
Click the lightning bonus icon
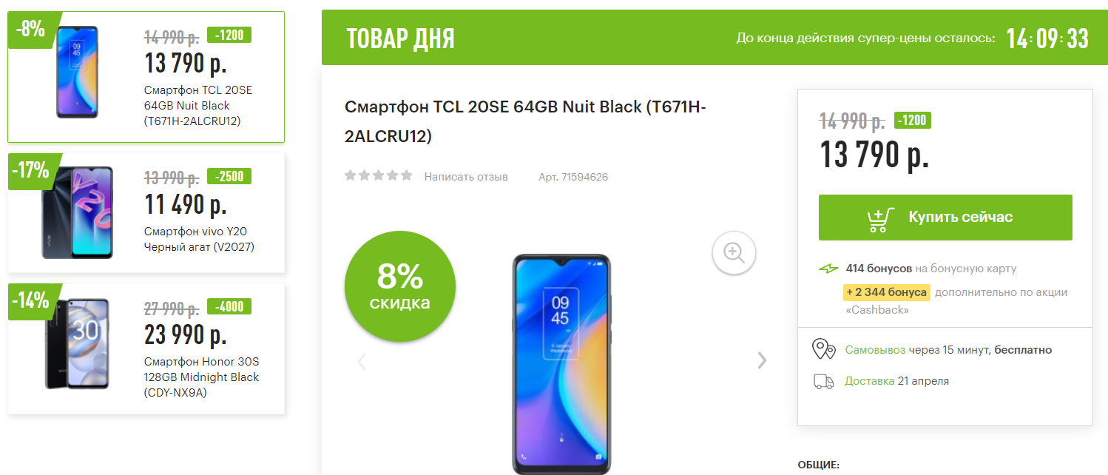click(828, 269)
